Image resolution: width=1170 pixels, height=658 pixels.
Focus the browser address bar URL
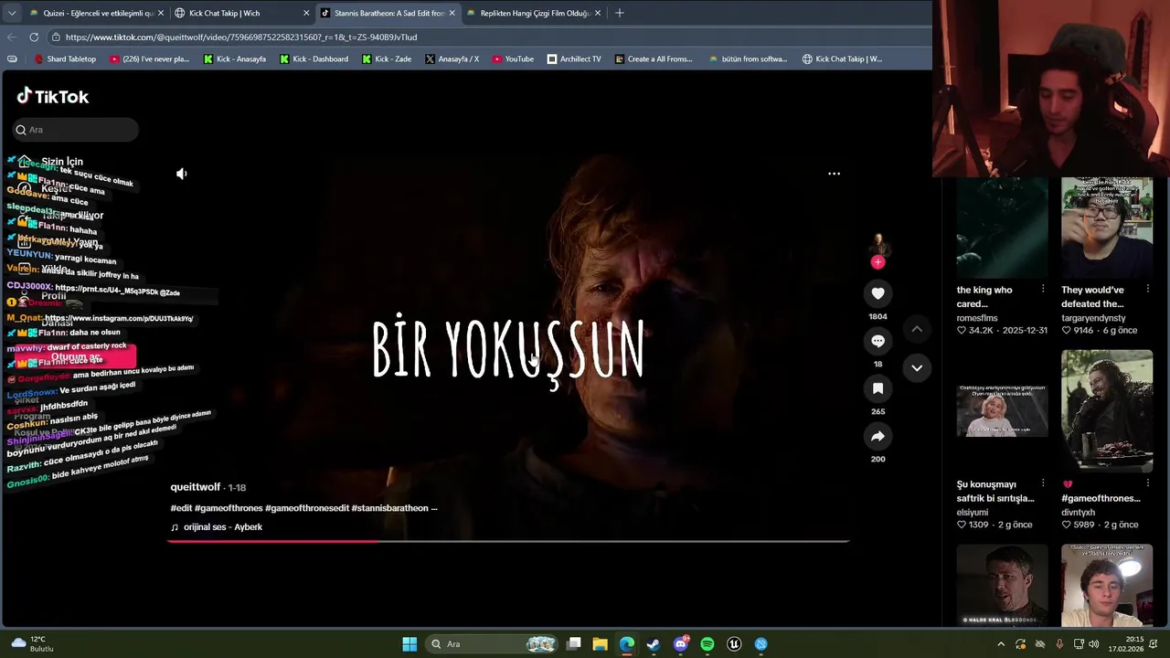[241, 37]
